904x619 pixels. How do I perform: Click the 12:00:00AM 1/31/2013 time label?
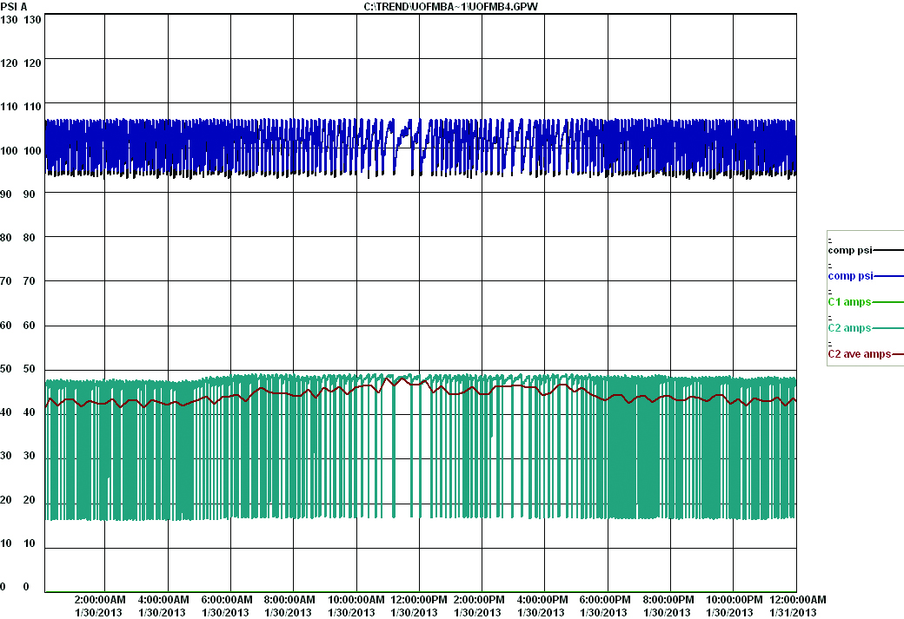click(x=797, y=606)
